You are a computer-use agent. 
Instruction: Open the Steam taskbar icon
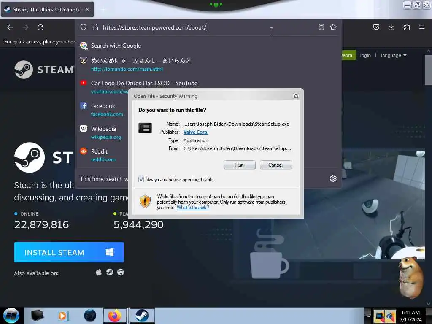click(x=142, y=316)
